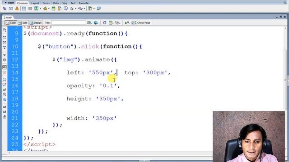
Task: Click Collapse Selection icon
Action: [x=5, y=42]
